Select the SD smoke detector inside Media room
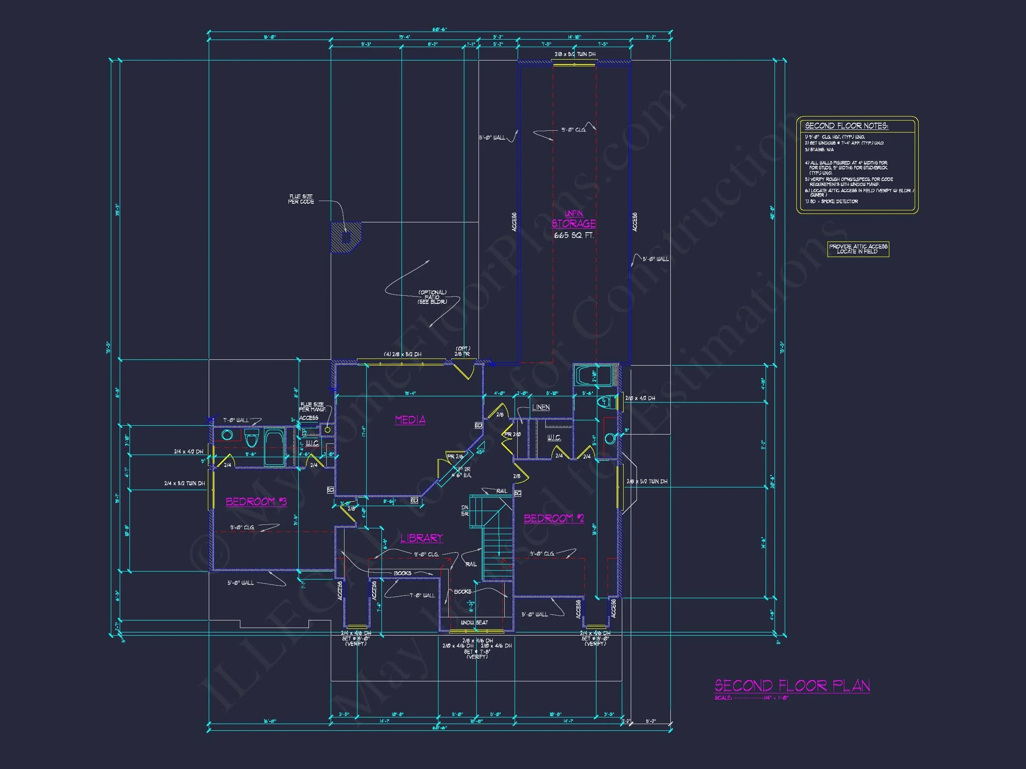This screenshot has width=1026, height=769. point(478,425)
